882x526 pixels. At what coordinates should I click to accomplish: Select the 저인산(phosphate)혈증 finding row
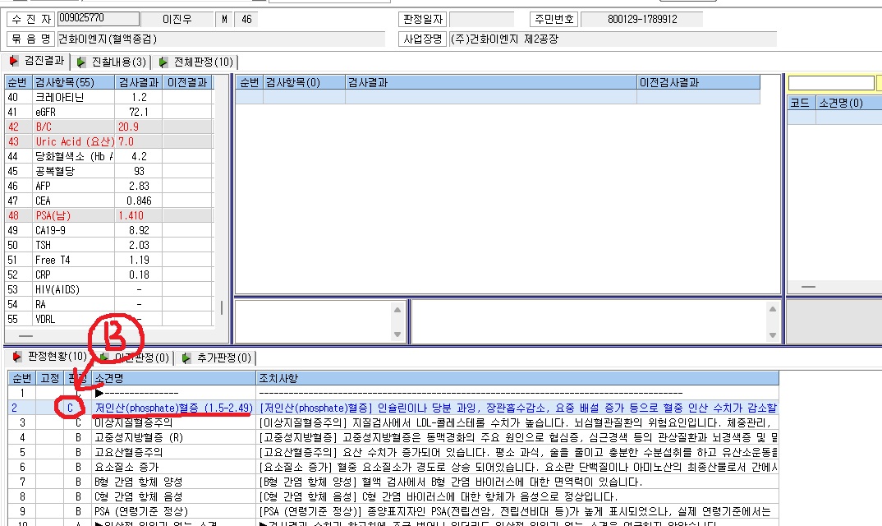point(393,408)
